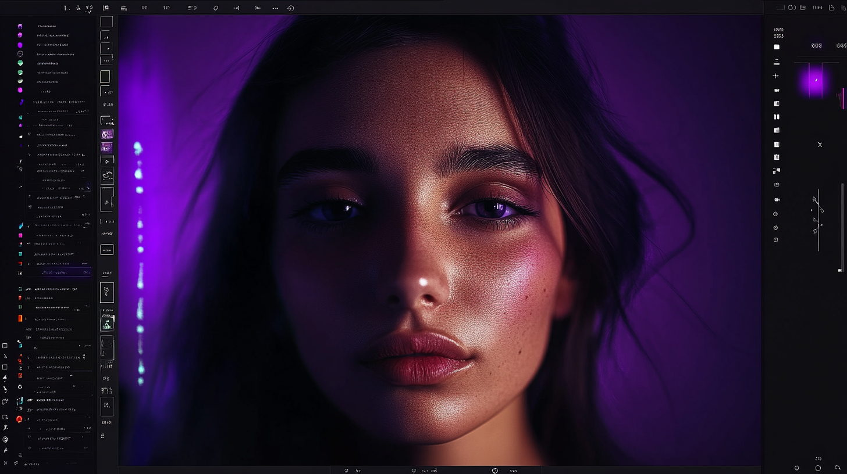Click the triangle icon in the top toolbar
This screenshot has width=847, height=474.
78,8
